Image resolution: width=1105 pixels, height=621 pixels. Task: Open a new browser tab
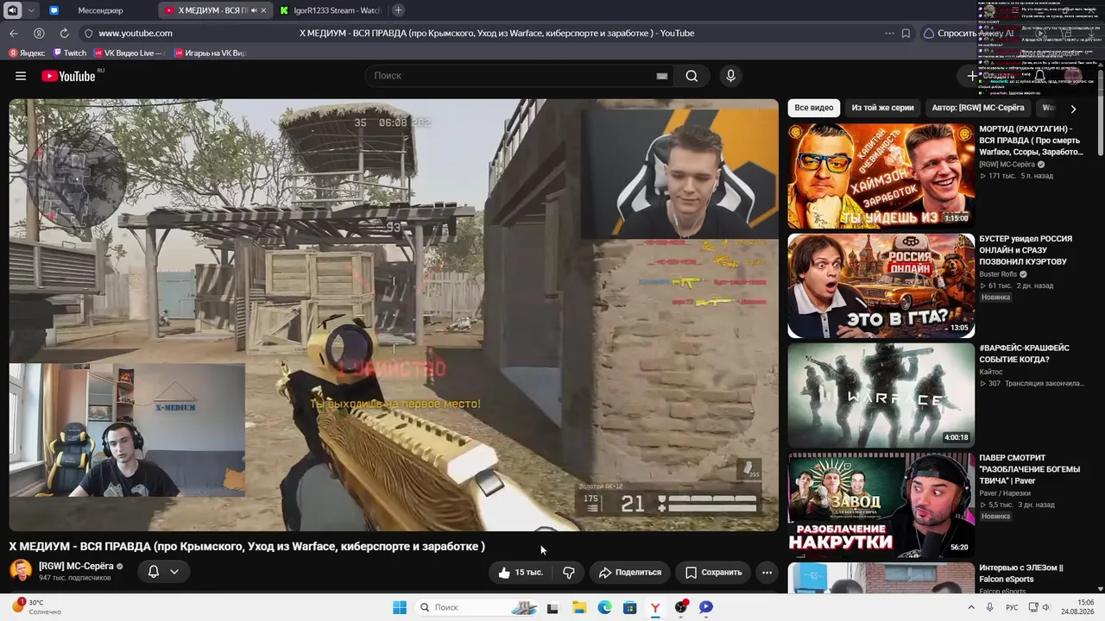click(398, 10)
